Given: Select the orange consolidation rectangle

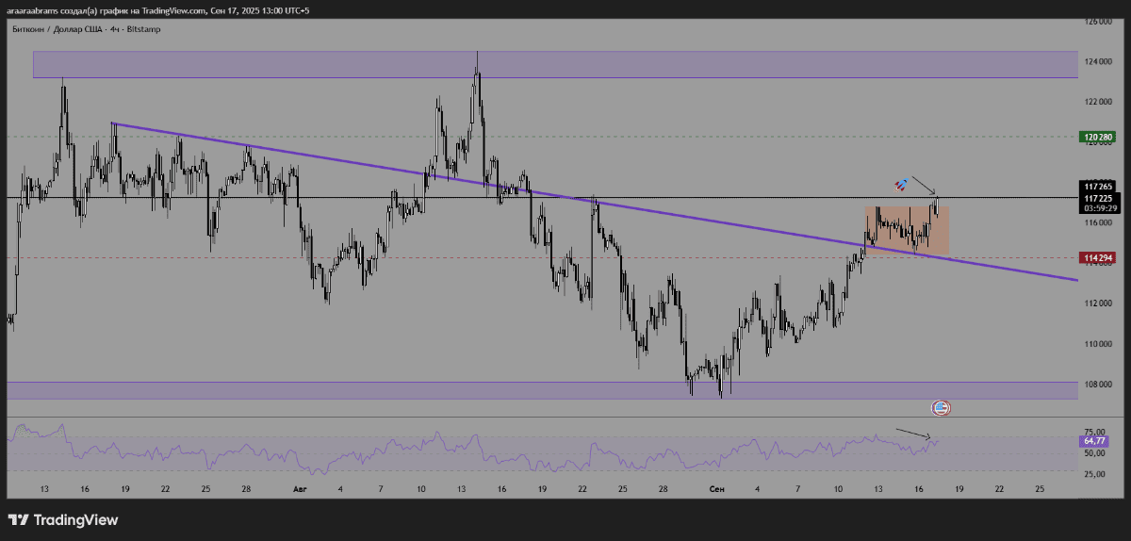Looking at the screenshot, I should 905,229.
